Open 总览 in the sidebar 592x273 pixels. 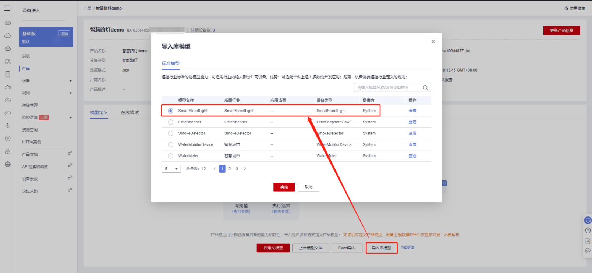pyautogui.click(x=26, y=56)
